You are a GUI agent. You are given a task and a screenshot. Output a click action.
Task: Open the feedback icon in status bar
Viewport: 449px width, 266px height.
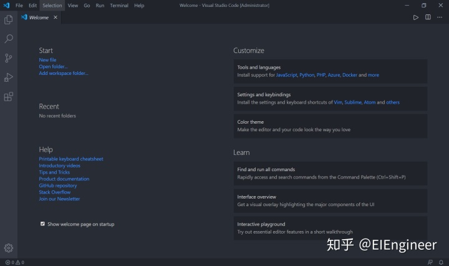(x=430, y=262)
